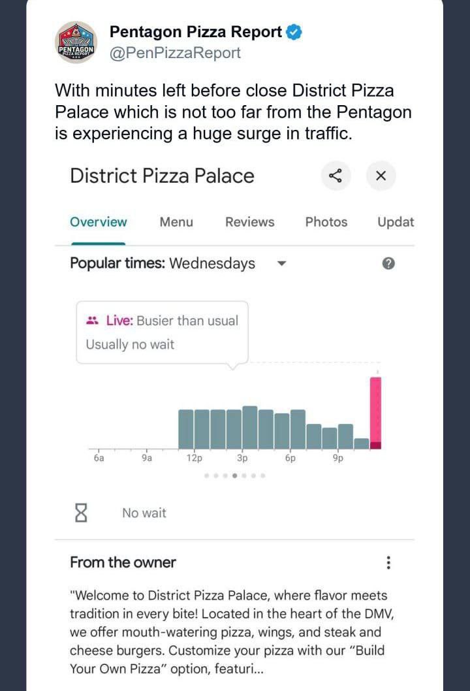
Task: Click the Live people icon in tooltip
Action: coord(92,321)
